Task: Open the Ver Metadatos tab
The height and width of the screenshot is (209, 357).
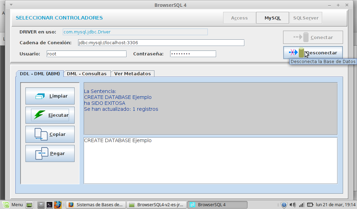Action: click(132, 73)
